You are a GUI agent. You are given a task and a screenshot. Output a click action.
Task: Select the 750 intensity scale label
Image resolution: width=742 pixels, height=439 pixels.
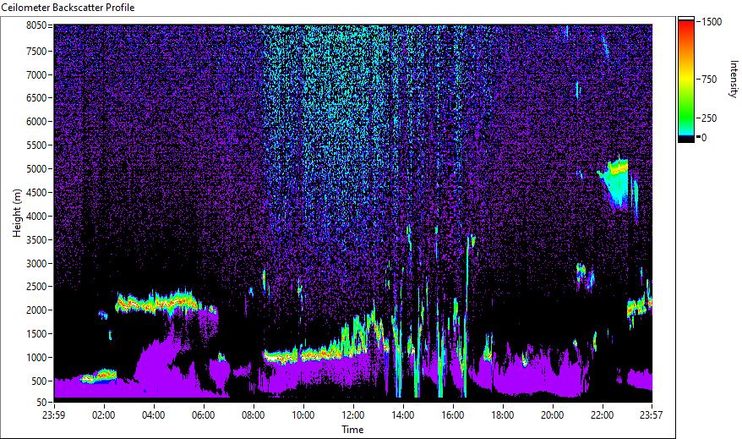[x=709, y=80]
